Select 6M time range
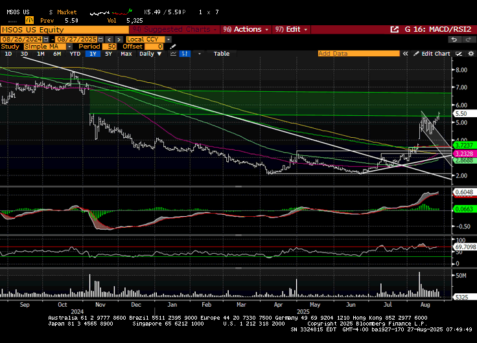The height and width of the screenshot is (343, 477). [x=57, y=54]
